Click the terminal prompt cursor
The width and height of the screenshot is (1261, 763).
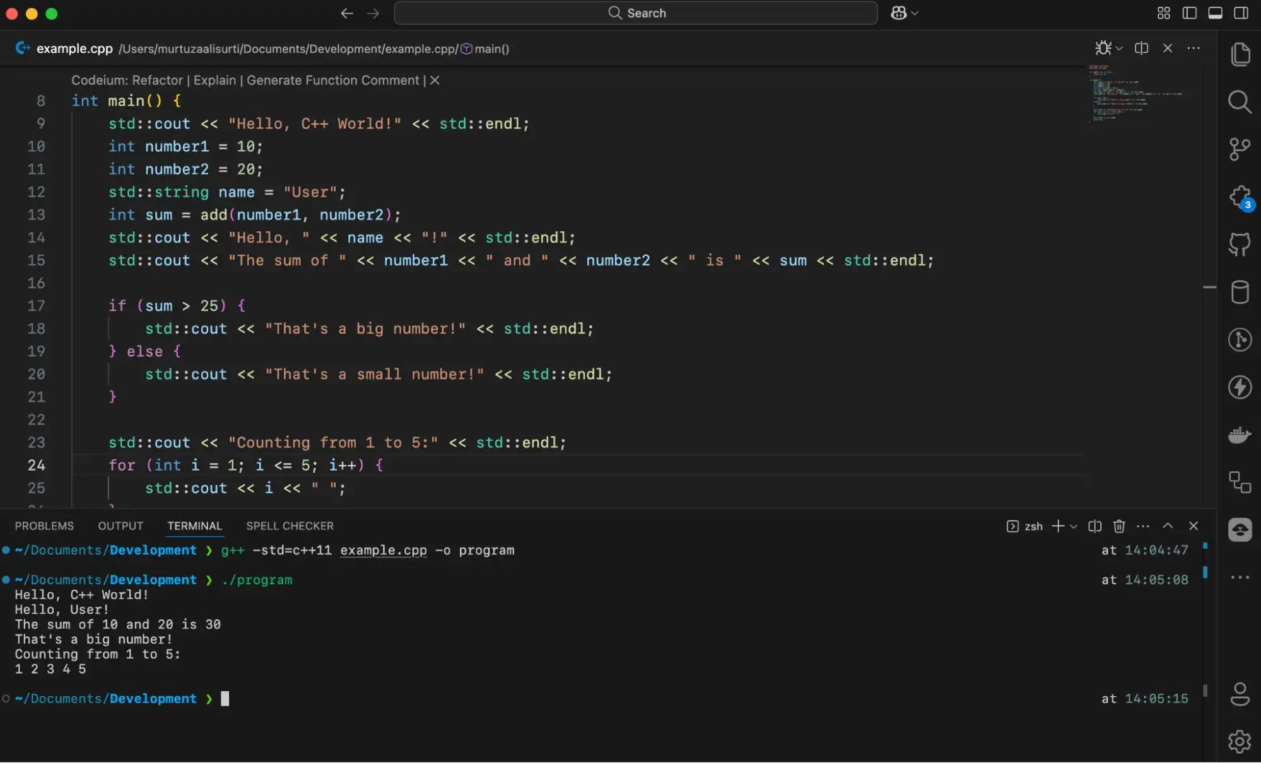click(x=225, y=699)
